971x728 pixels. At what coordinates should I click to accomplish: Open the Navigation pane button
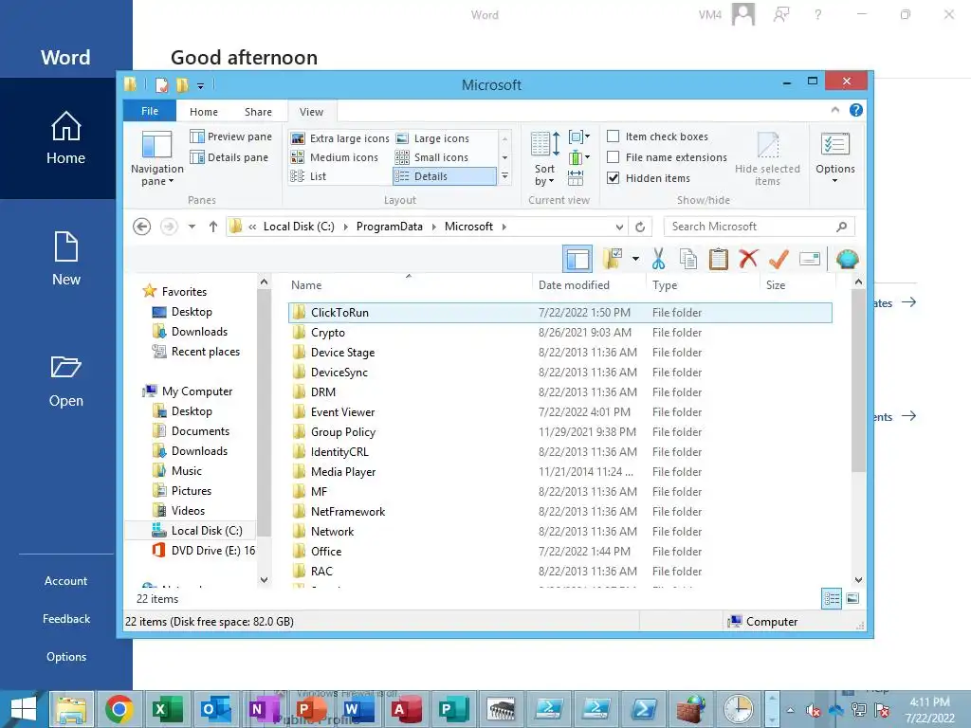(156, 158)
